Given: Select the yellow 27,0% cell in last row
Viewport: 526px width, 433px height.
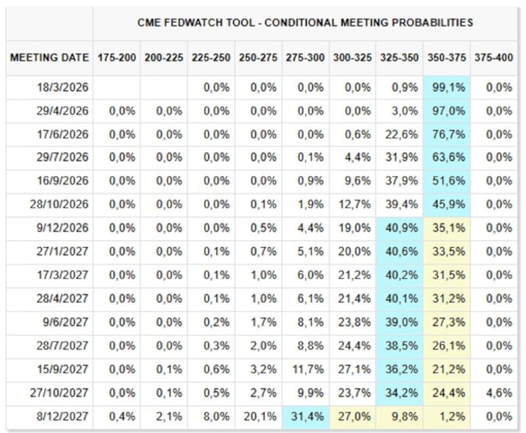Looking at the screenshot, I should pos(352,417).
